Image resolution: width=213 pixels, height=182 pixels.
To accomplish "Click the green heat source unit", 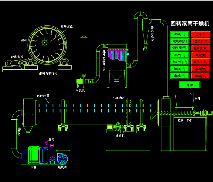I will [x=34, y=155].
